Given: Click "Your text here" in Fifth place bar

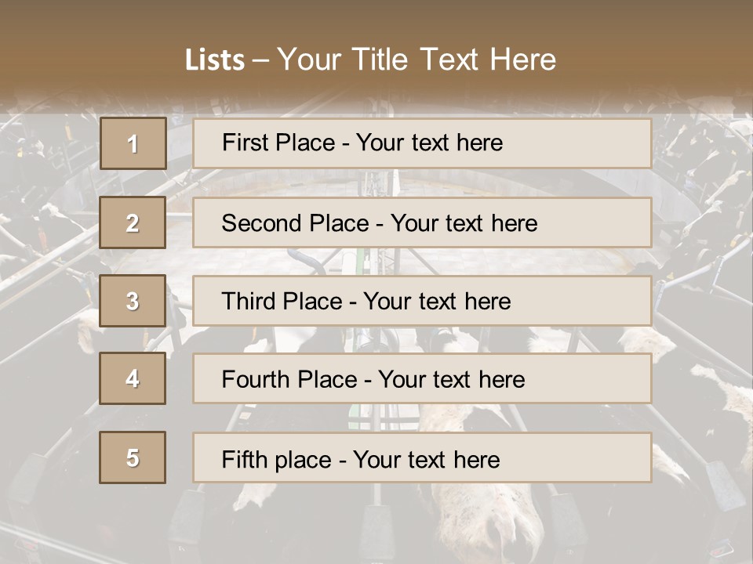Looking at the screenshot, I should pos(427,459).
